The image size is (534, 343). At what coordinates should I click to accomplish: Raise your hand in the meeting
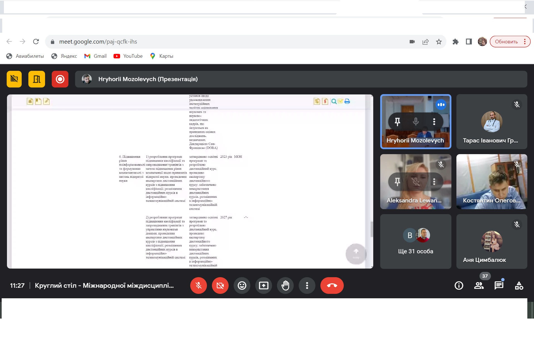[285, 286]
